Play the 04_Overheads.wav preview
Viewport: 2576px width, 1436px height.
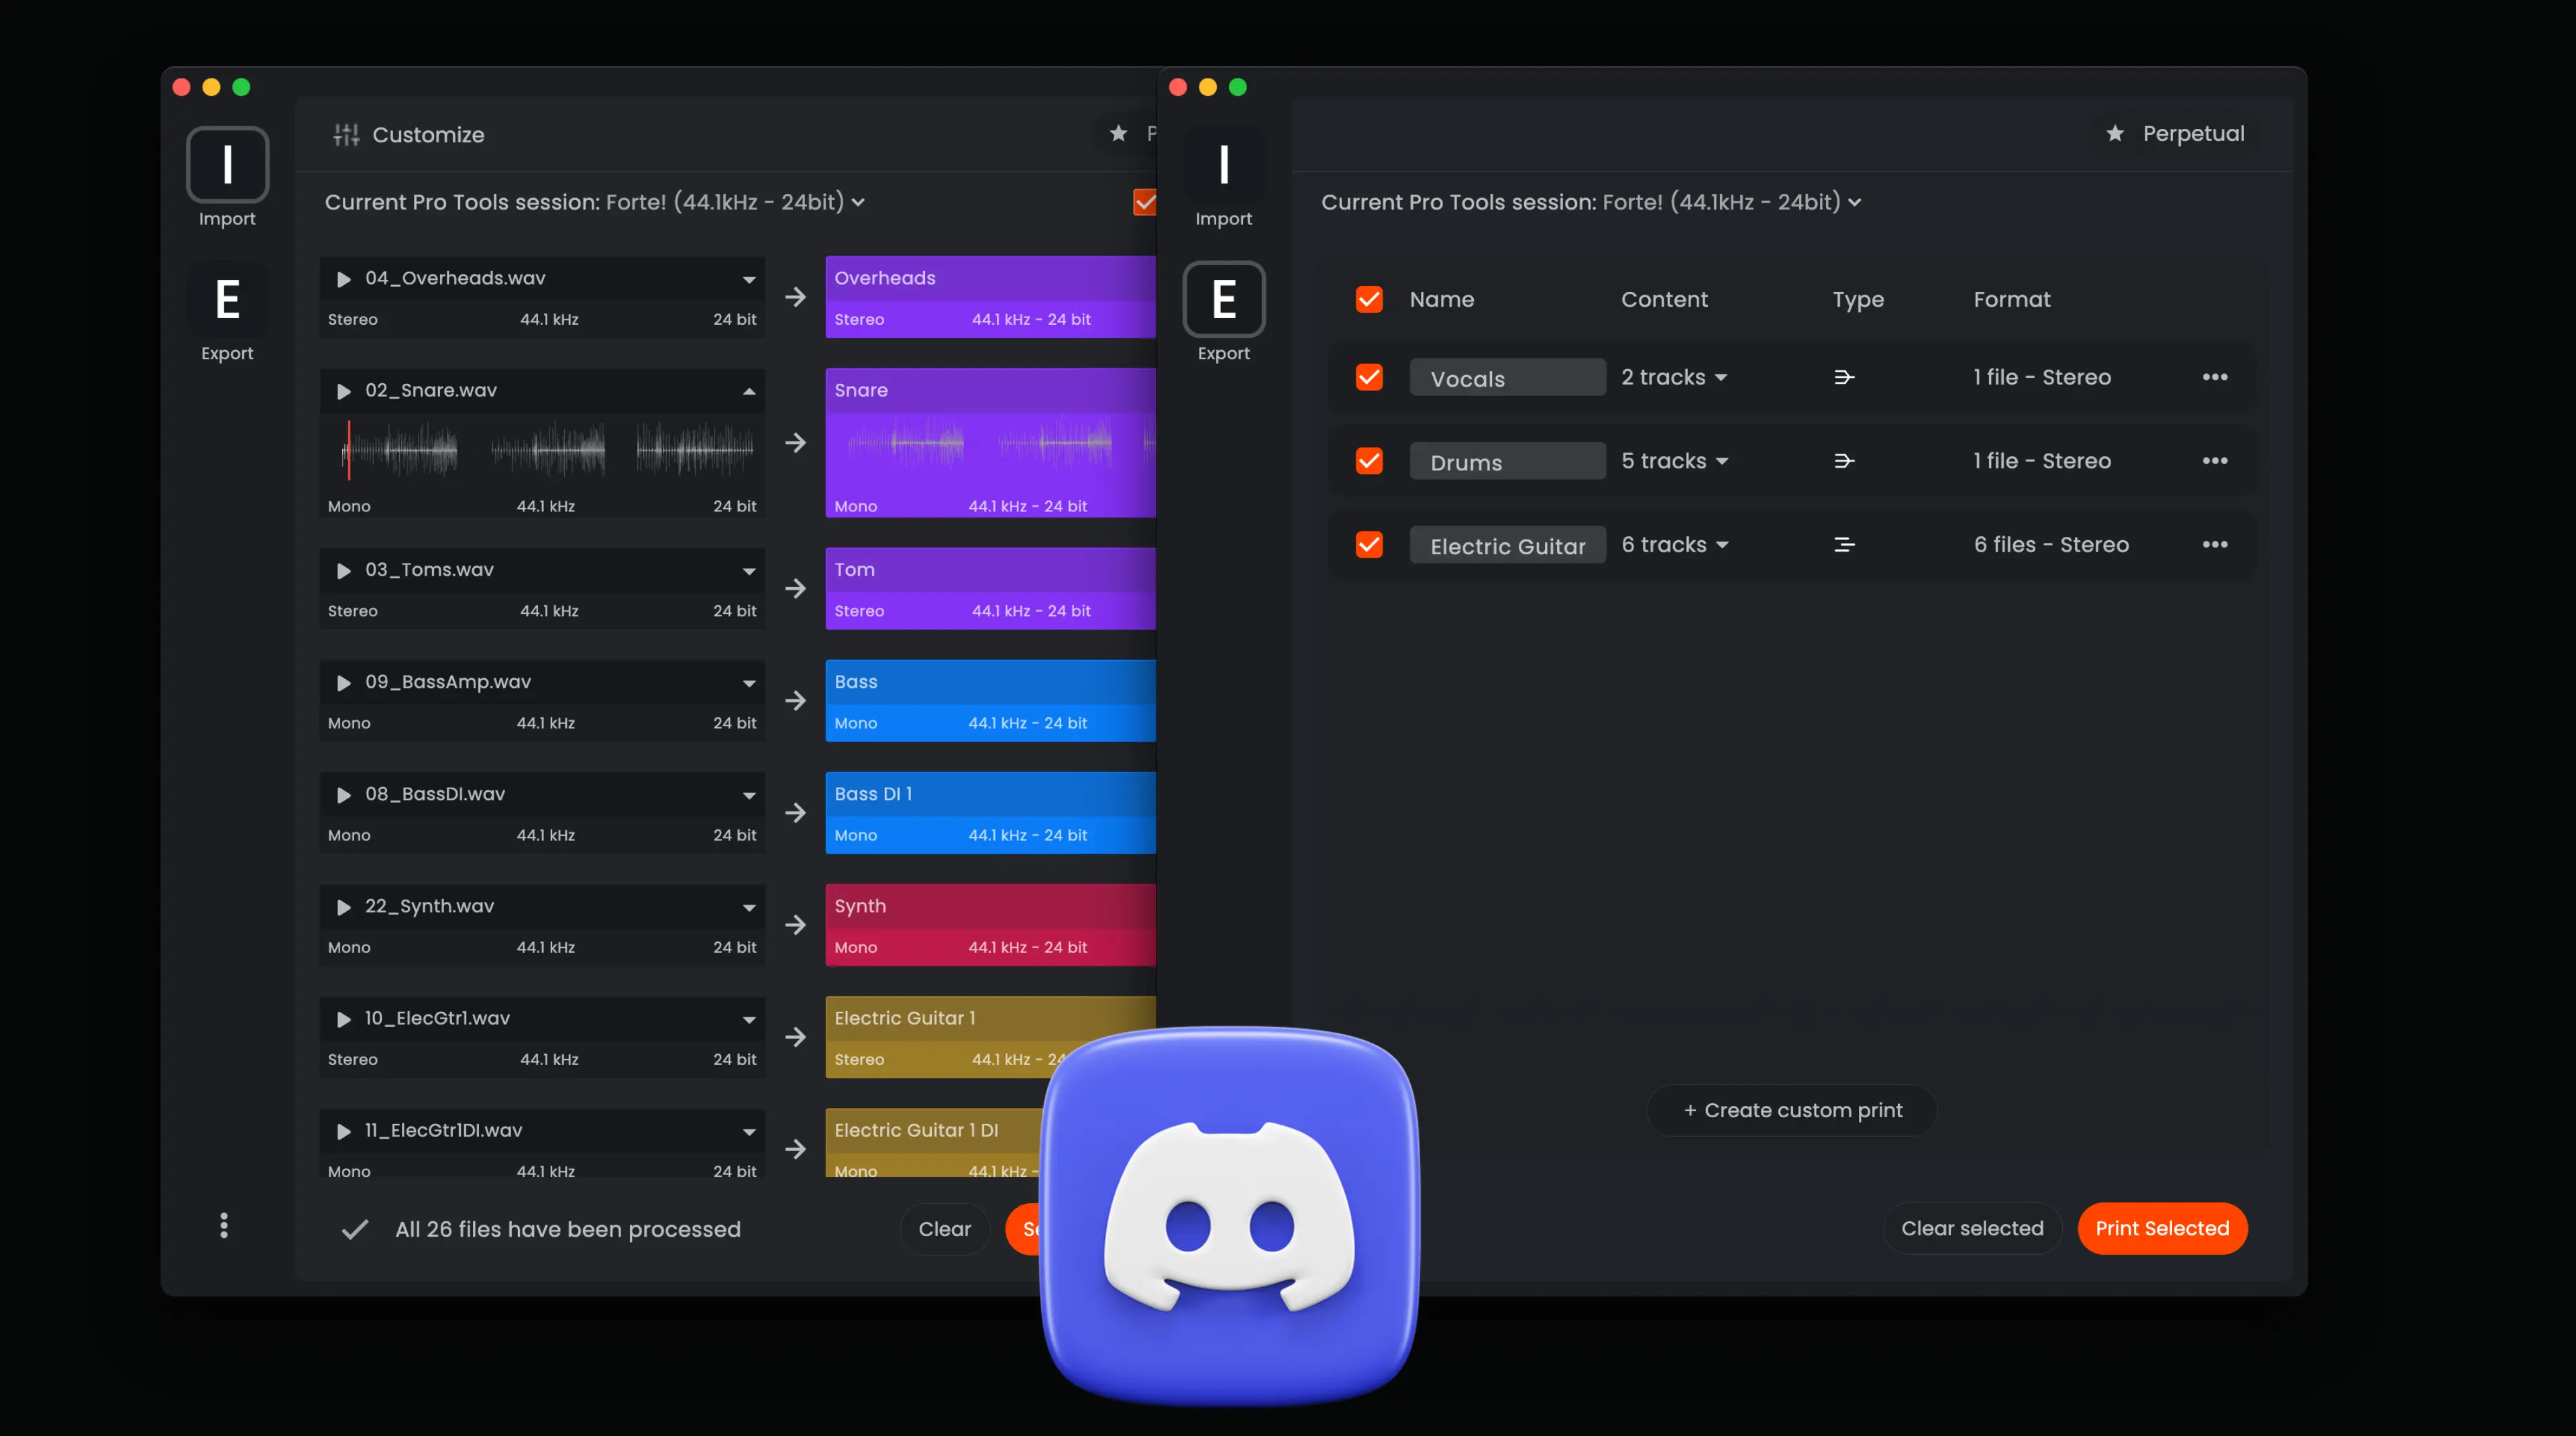click(344, 279)
